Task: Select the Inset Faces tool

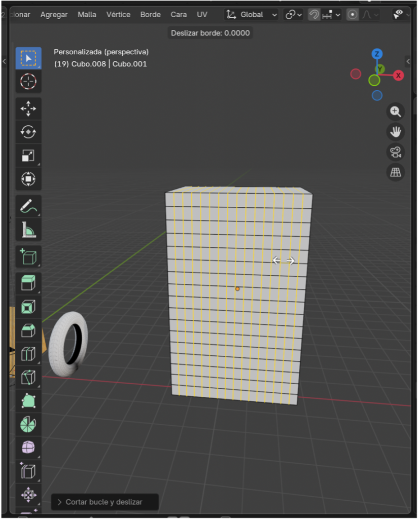Action: (28, 307)
